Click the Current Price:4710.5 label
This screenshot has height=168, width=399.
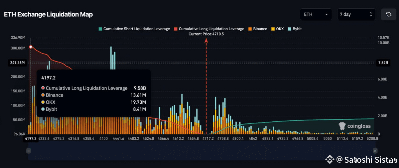tap(206, 34)
